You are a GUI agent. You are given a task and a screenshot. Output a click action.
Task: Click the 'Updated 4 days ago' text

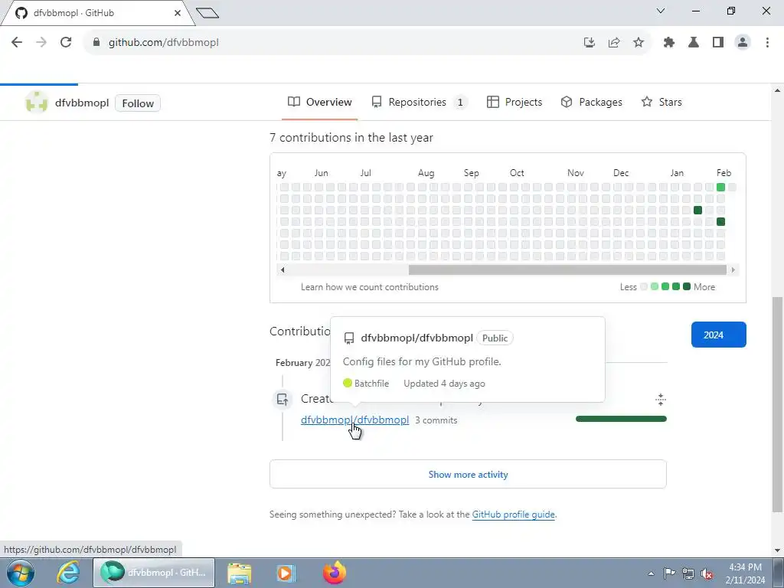pyautogui.click(x=444, y=384)
